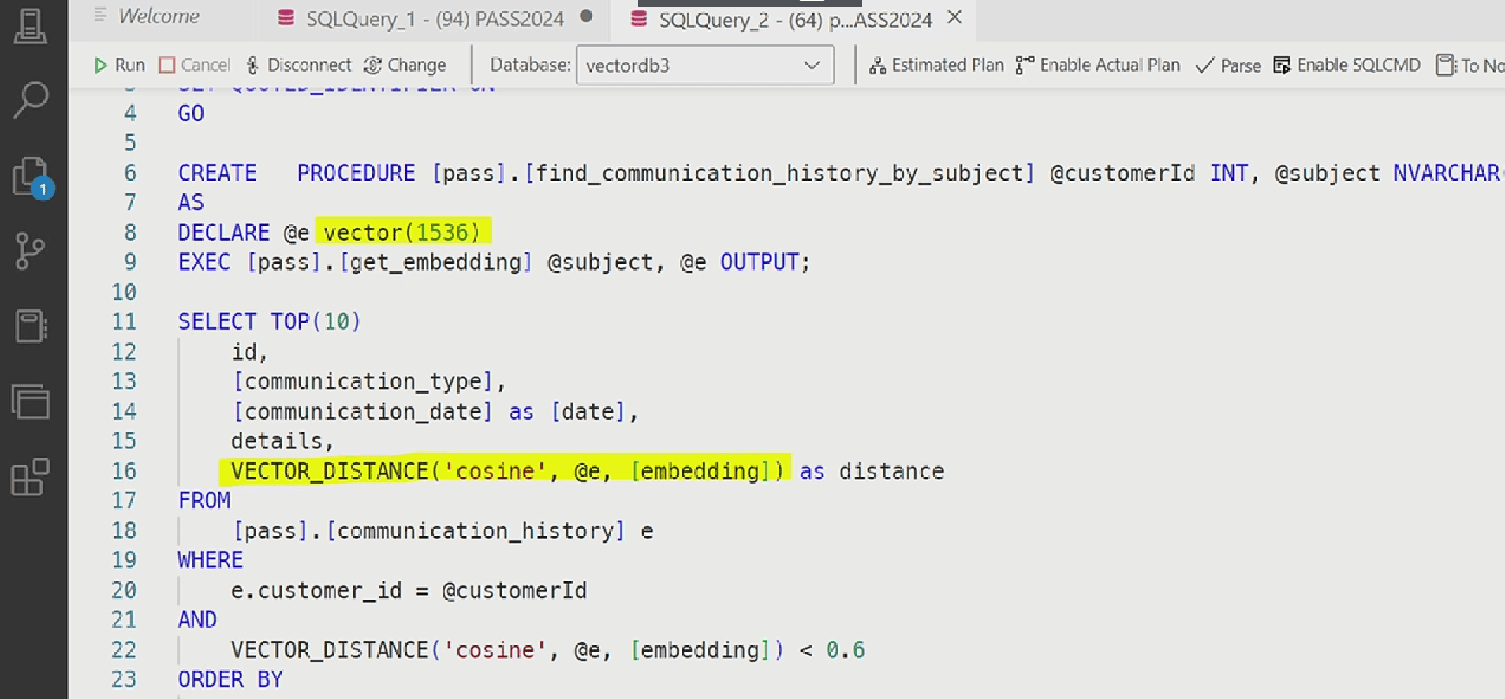Viewport: 1505px width, 699px height.
Task: Click '[get_embedding]' on line 9
Action: (436, 262)
